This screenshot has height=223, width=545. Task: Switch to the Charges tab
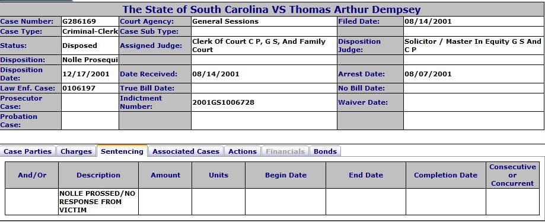[76, 151]
